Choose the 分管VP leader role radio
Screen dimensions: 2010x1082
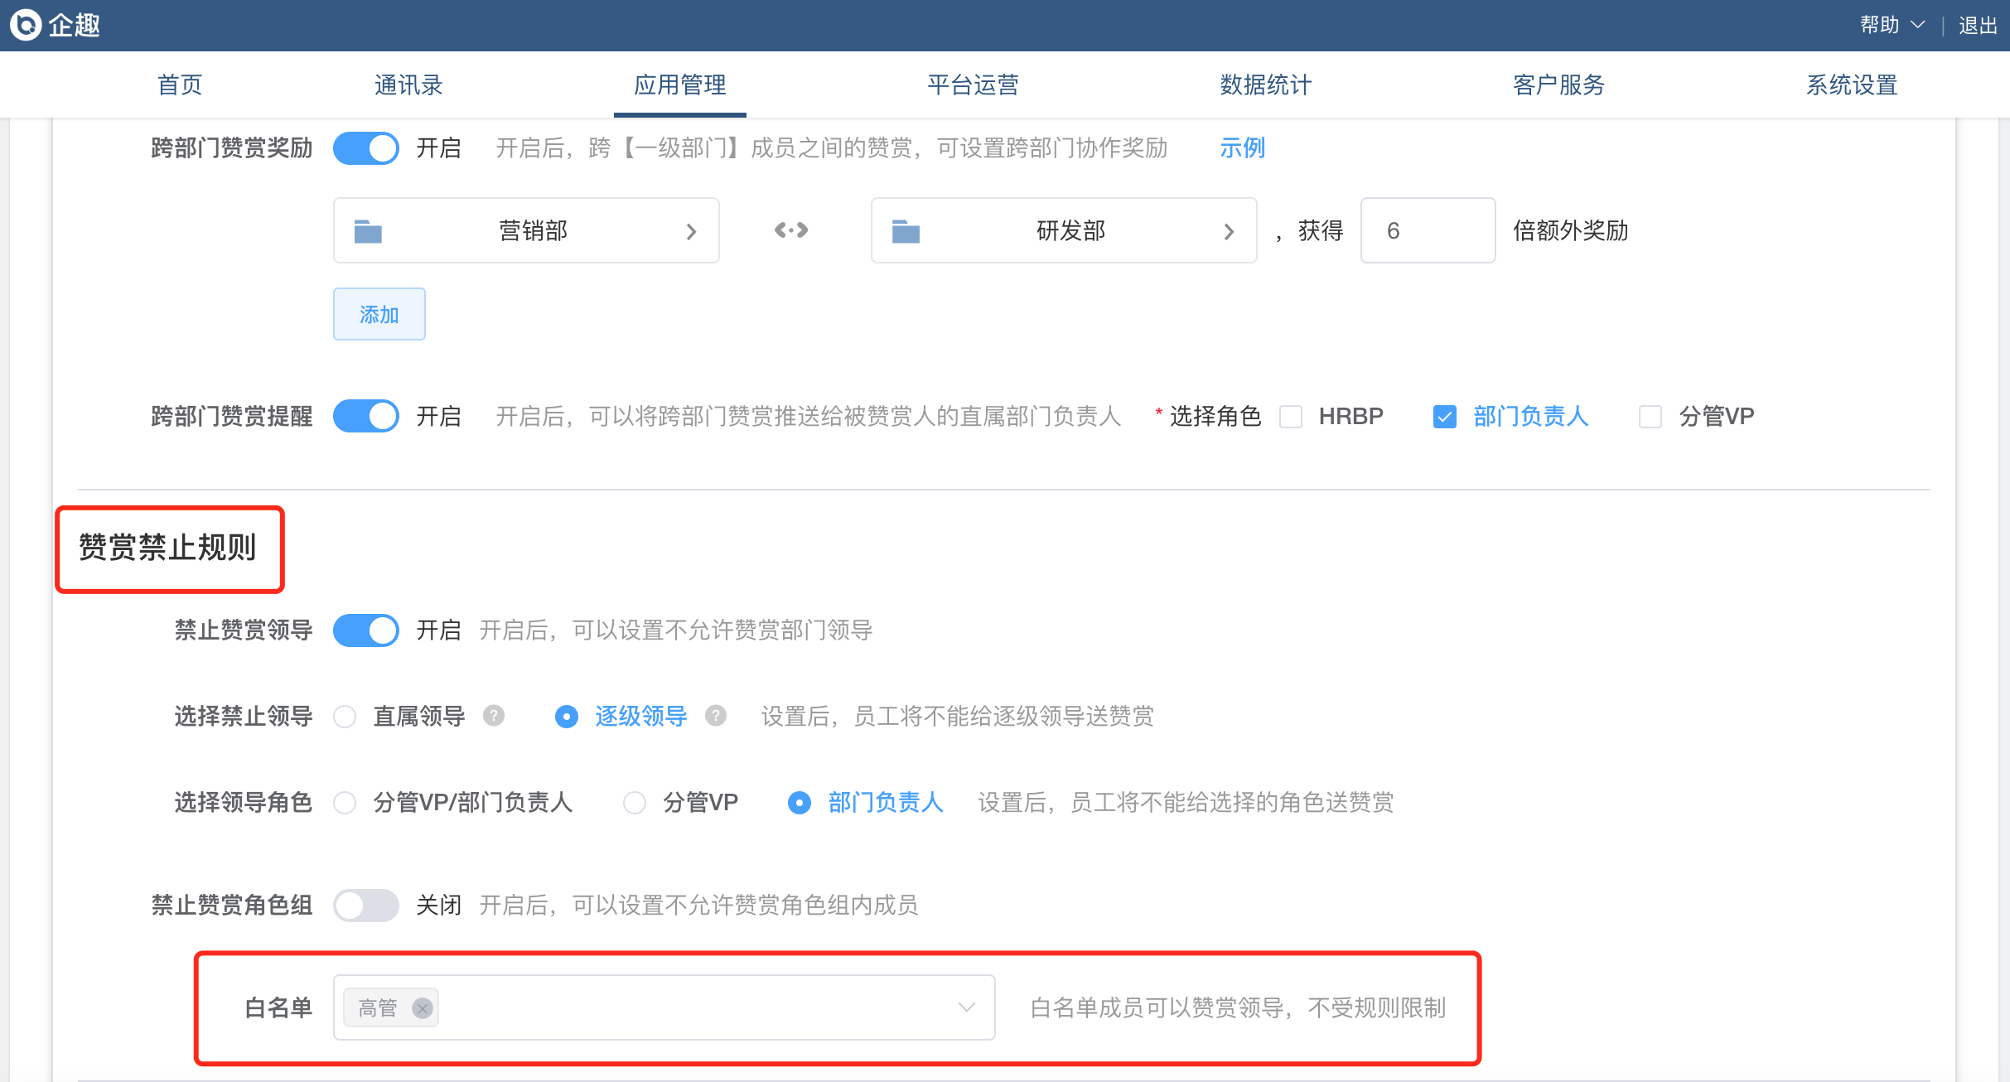pyautogui.click(x=635, y=803)
